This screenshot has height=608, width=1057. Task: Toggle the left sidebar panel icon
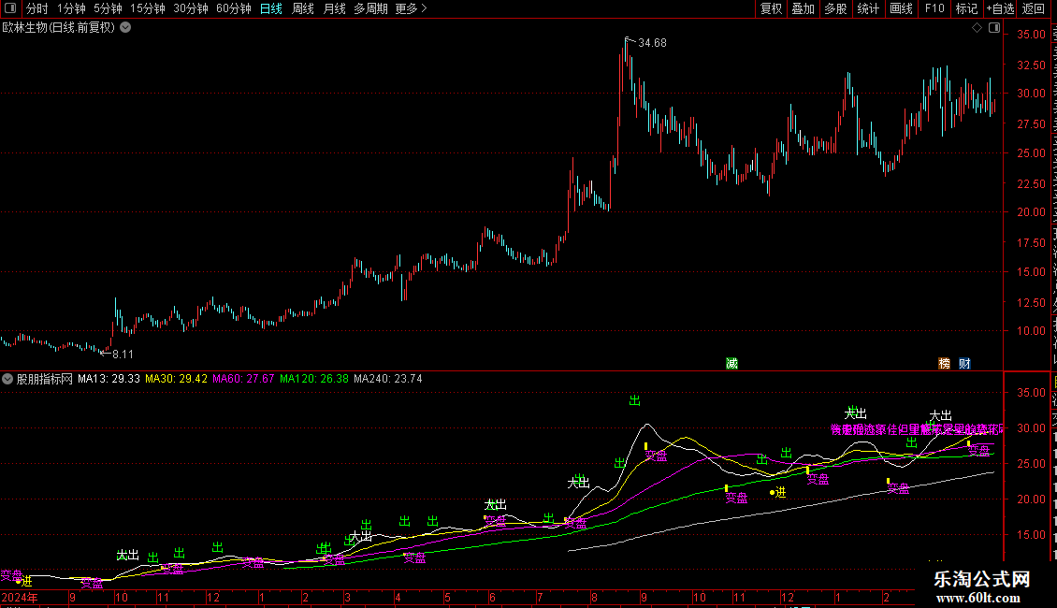10,8
